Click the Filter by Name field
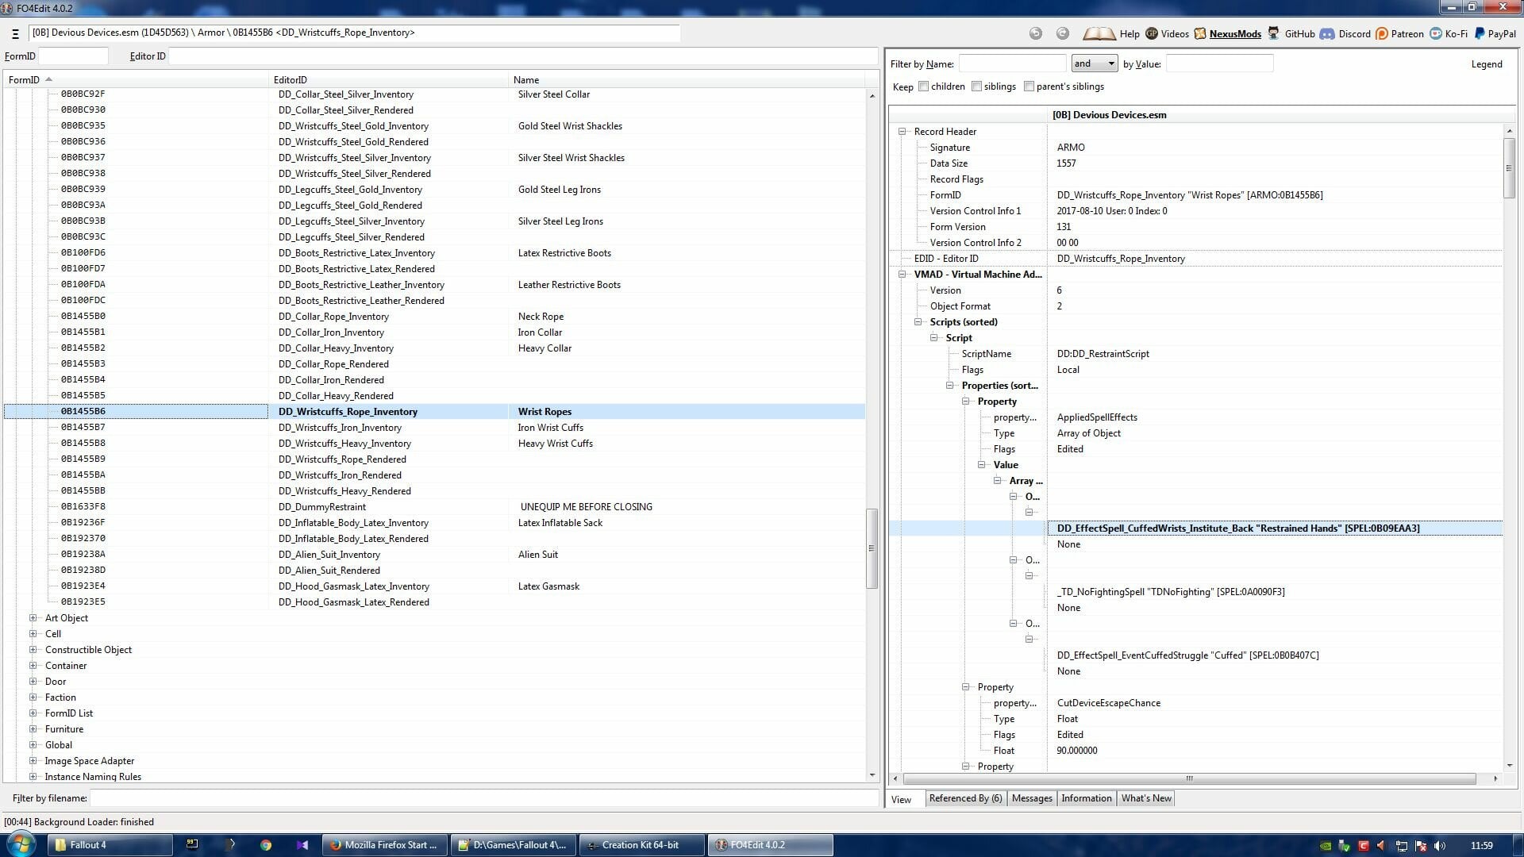This screenshot has height=857, width=1524. point(1012,63)
